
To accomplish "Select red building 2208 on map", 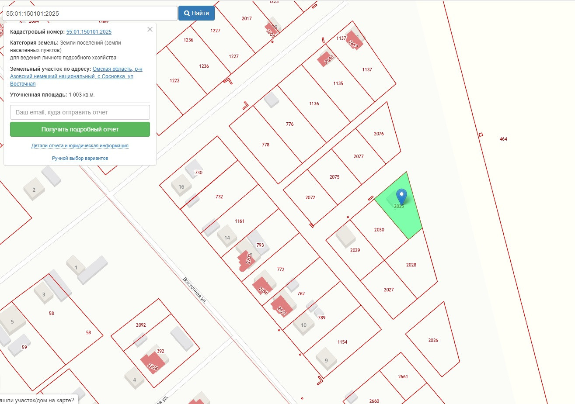I will click(153, 363).
